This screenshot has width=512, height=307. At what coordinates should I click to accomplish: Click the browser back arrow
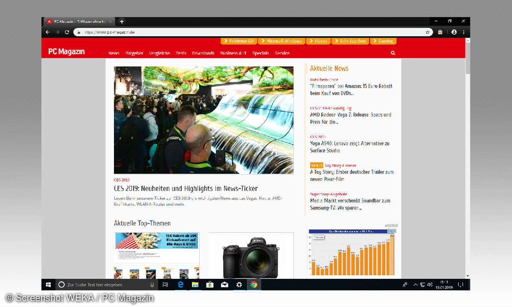click(x=48, y=32)
